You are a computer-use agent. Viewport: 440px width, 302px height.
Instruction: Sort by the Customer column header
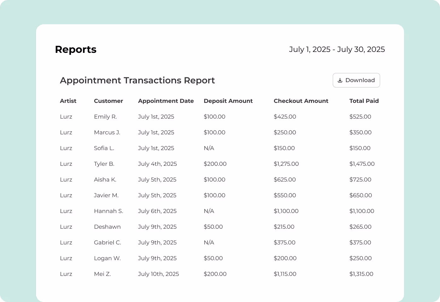108,101
